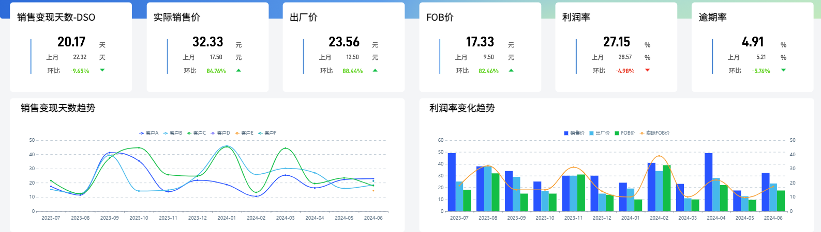Click the 82.46% 环比 value
The image size is (821, 232).
(489, 71)
